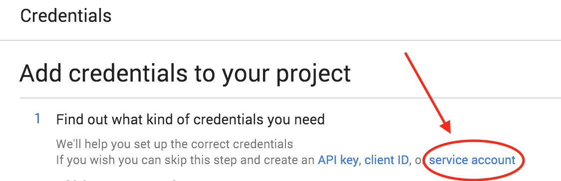Viewport: 561px width, 181px height.
Task: Open the circled service account link
Action: [x=472, y=160]
